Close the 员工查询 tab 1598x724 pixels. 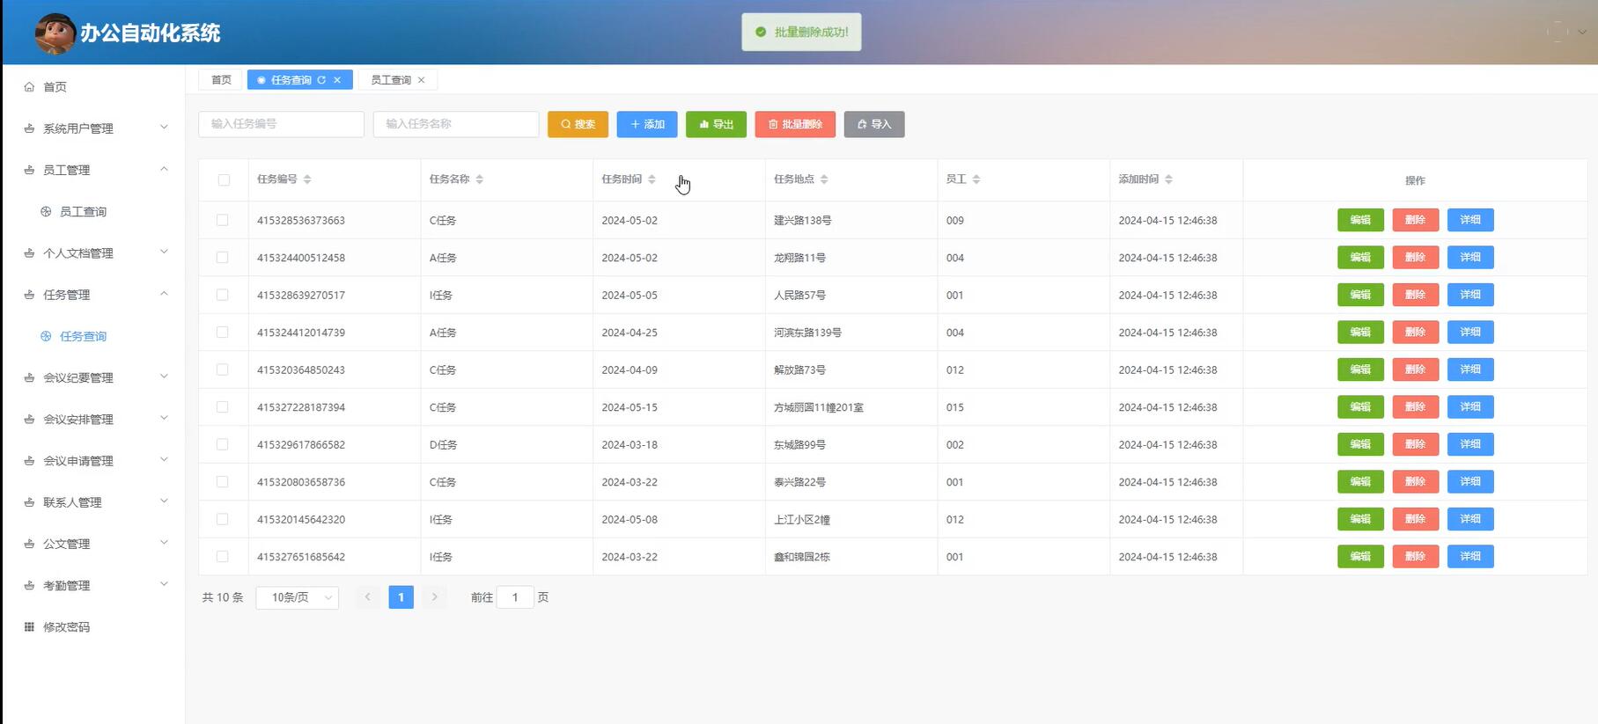(x=422, y=80)
